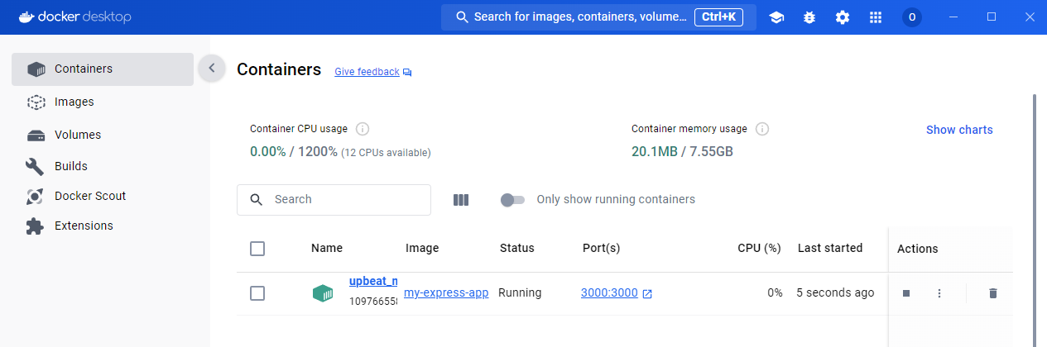Click the Container CPU usage info icon
This screenshot has width=1047, height=347.
[x=362, y=129]
